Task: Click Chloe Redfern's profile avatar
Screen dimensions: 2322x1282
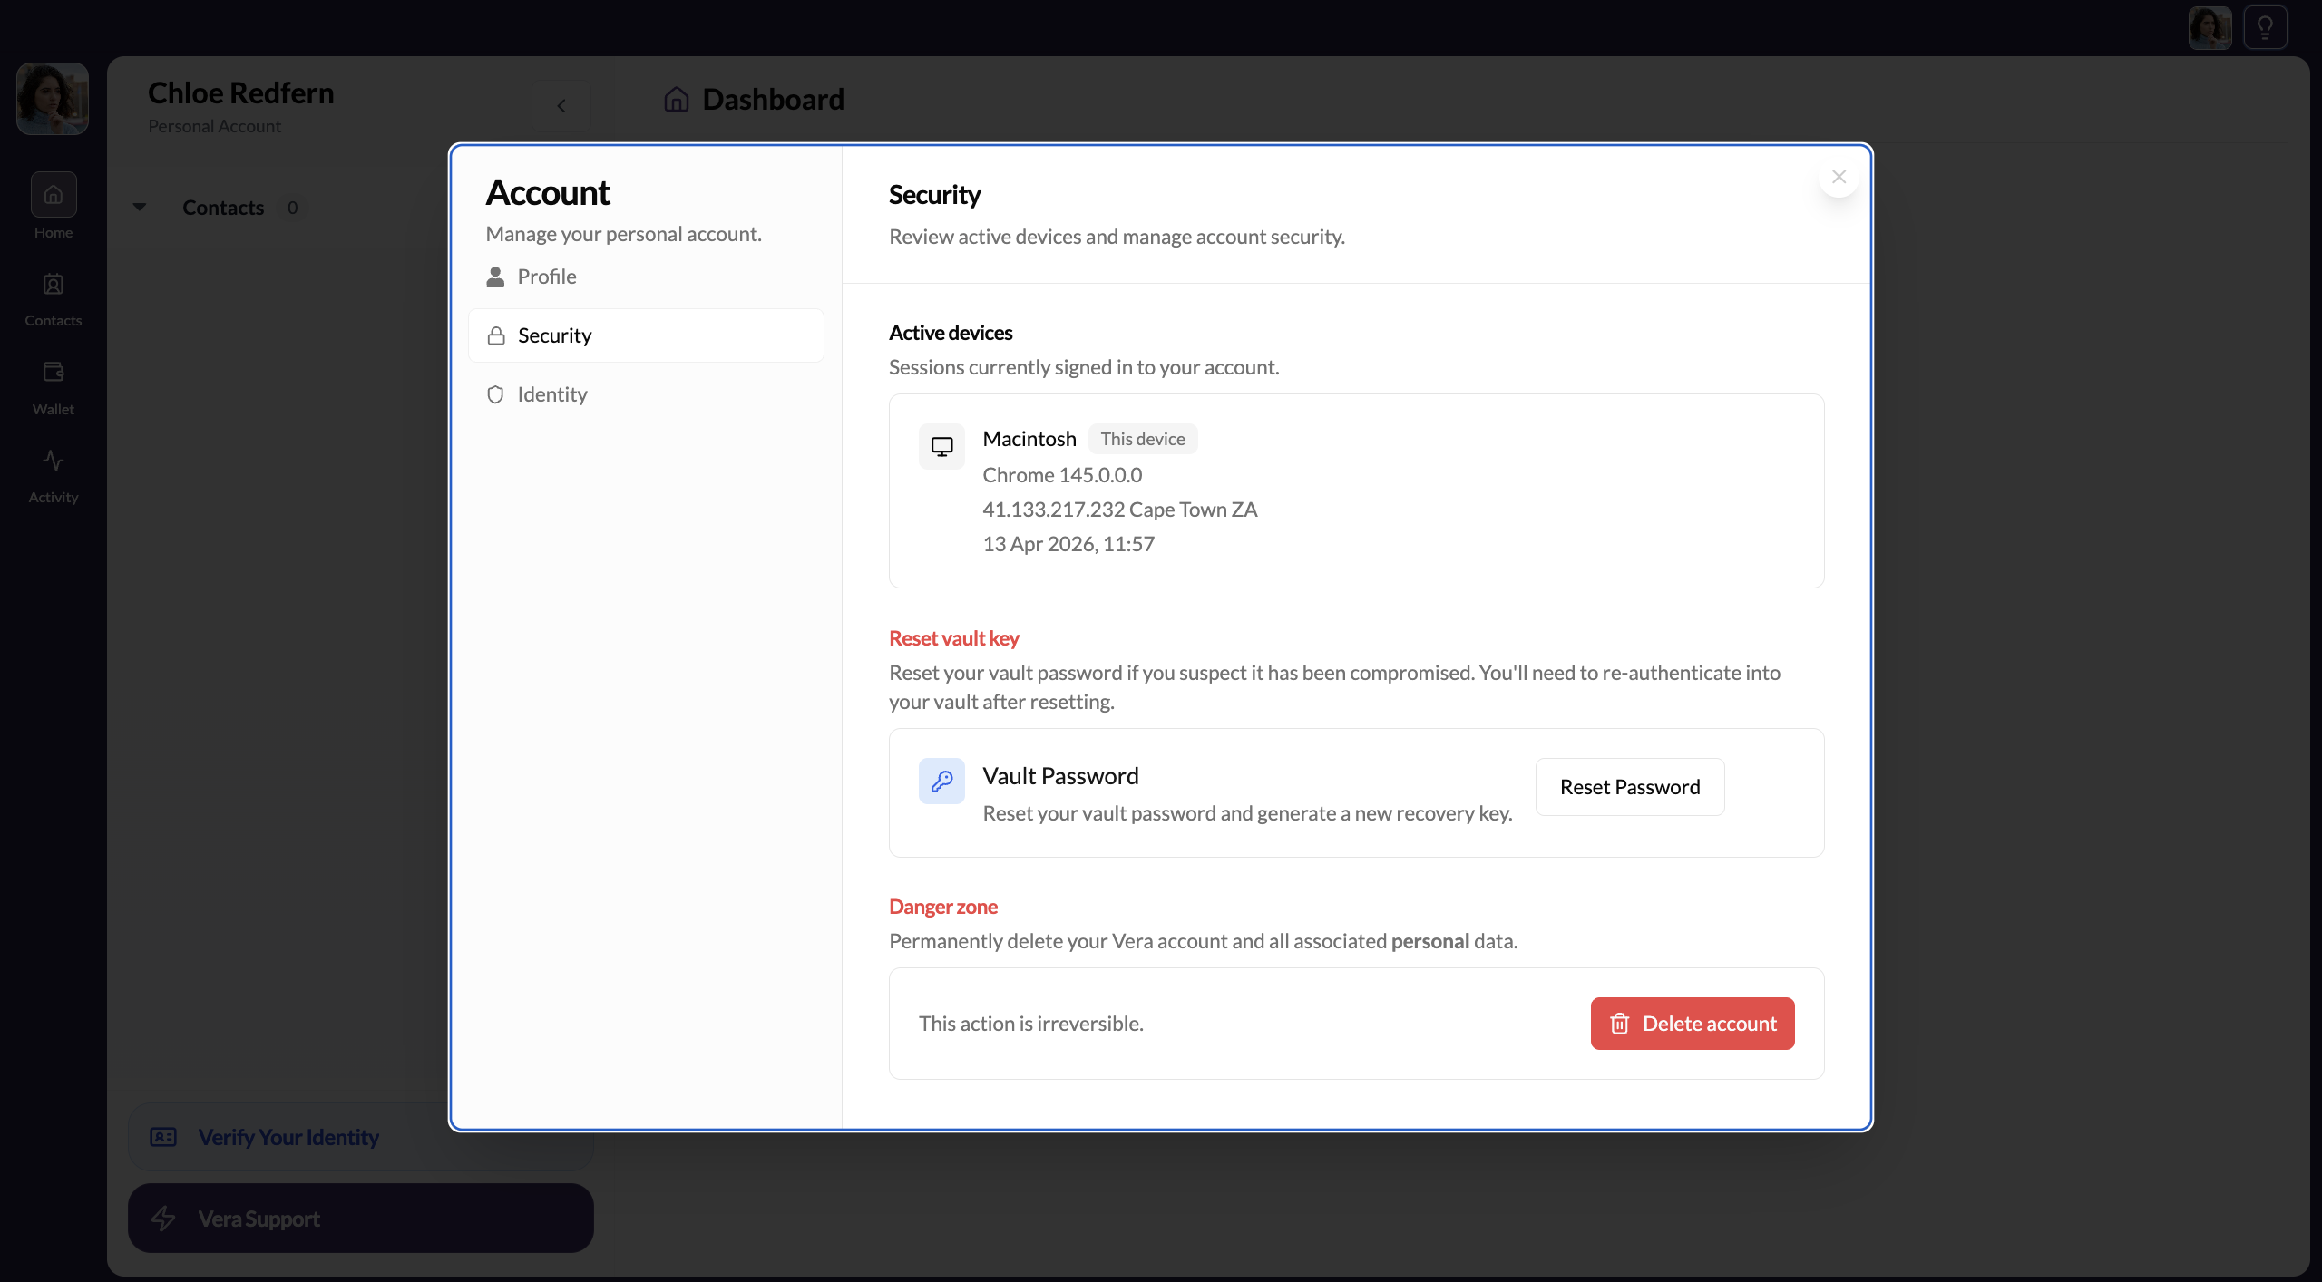Action: pyautogui.click(x=52, y=98)
